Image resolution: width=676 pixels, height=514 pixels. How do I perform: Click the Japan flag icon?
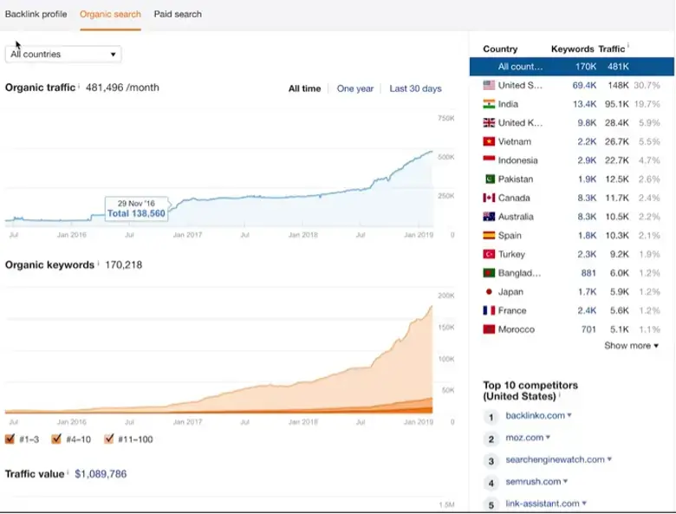[489, 292]
